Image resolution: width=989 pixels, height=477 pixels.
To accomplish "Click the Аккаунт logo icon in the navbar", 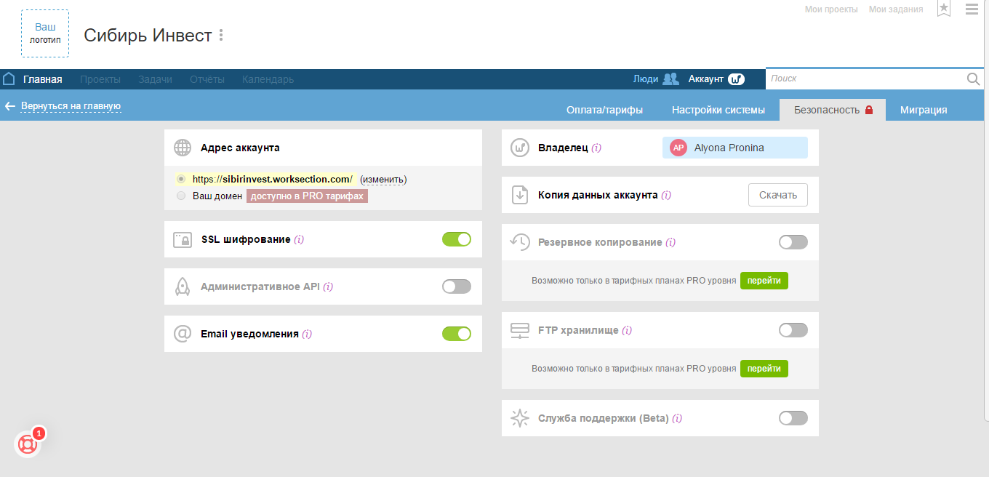I will [736, 79].
